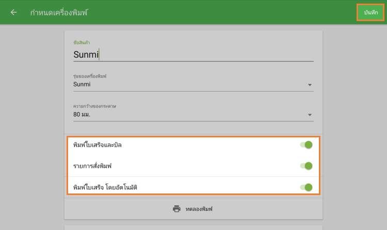
Task: Click the รายการสั่งพิมพ์ label text
Action: (93, 166)
